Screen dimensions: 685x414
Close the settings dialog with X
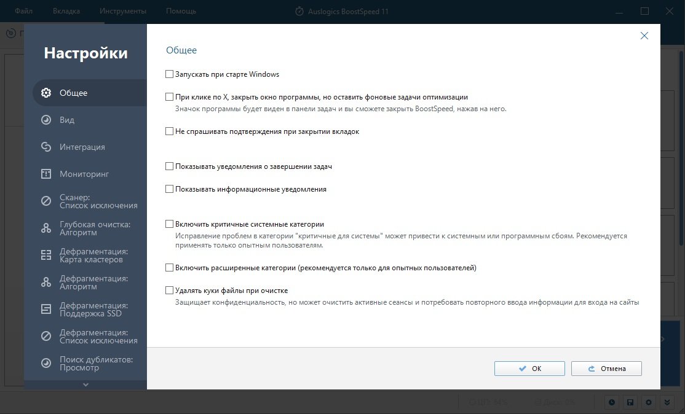(x=644, y=36)
